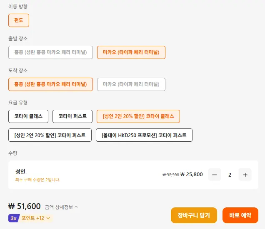Expand the 포인트 +12 chevron
This screenshot has width=265, height=229.
pyautogui.click(x=48, y=218)
